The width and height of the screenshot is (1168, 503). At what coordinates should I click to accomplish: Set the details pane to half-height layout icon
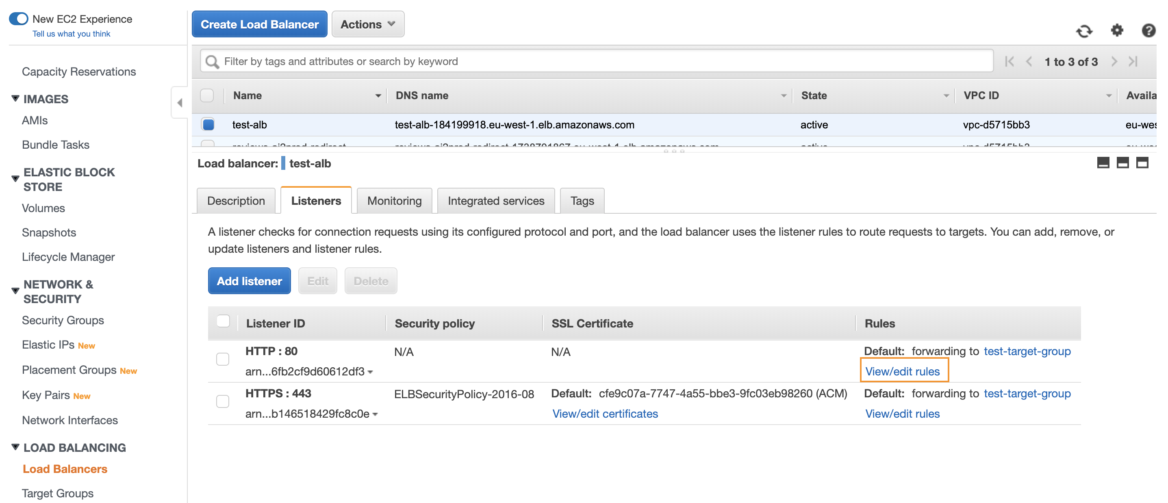[1122, 163]
